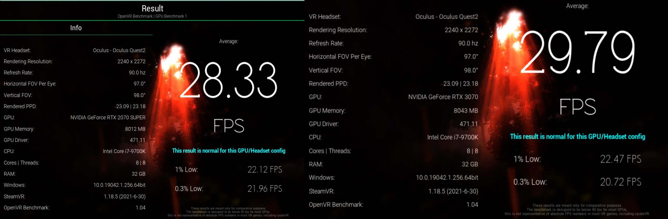Click the normal result message under 28.33 FPS
Screen dimensions: 668x219
coord(228,151)
